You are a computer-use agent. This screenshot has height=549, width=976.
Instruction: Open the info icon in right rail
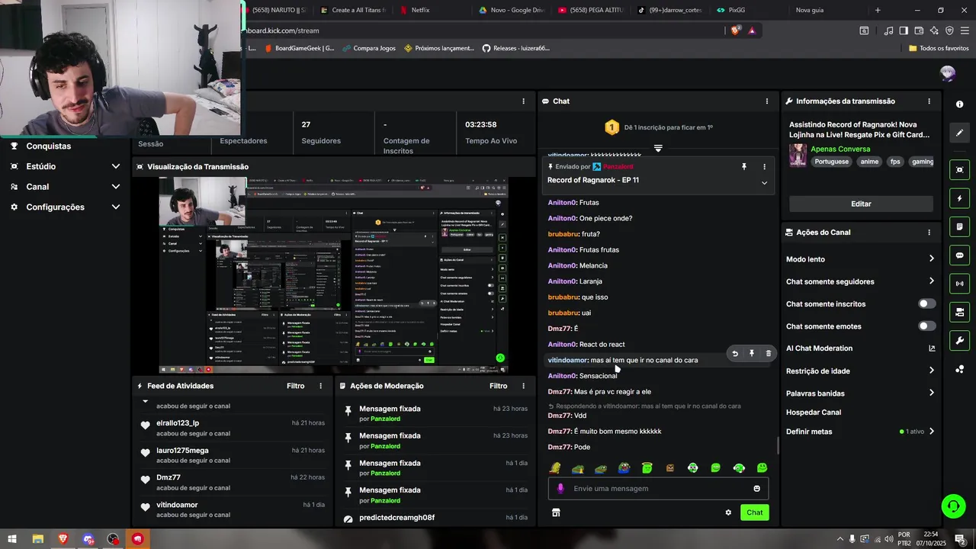[959, 104]
